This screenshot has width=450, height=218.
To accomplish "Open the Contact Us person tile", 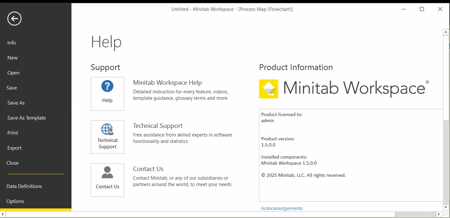I will click(x=107, y=180).
